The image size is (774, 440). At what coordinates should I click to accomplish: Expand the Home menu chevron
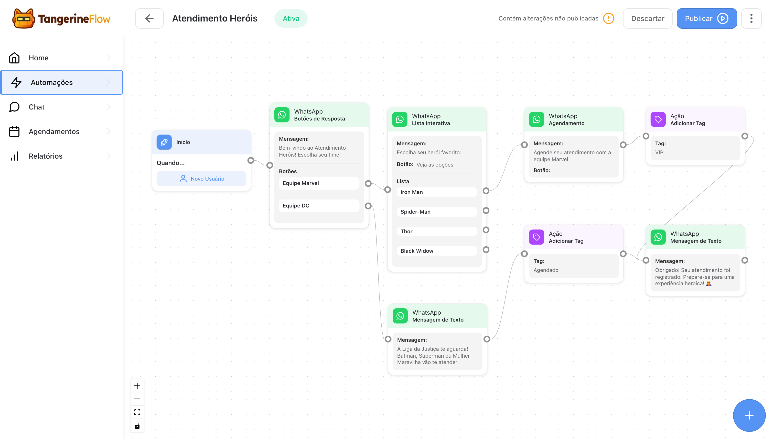click(x=109, y=58)
